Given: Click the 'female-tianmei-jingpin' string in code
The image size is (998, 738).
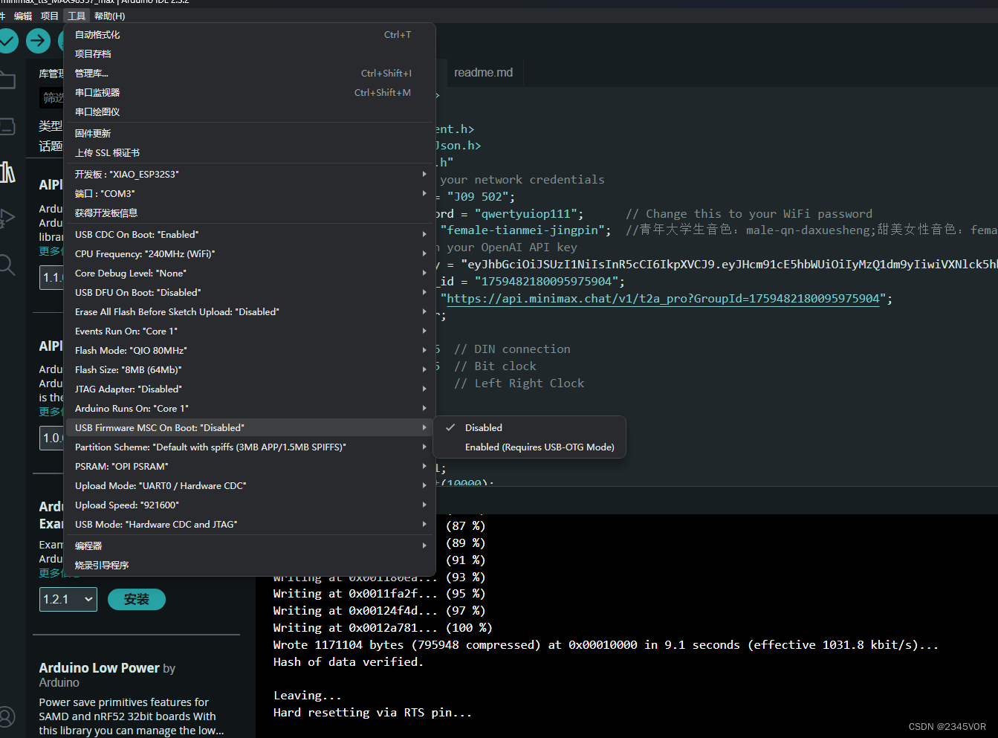Looking at the screenshot, I should click(x=525, y=230).
